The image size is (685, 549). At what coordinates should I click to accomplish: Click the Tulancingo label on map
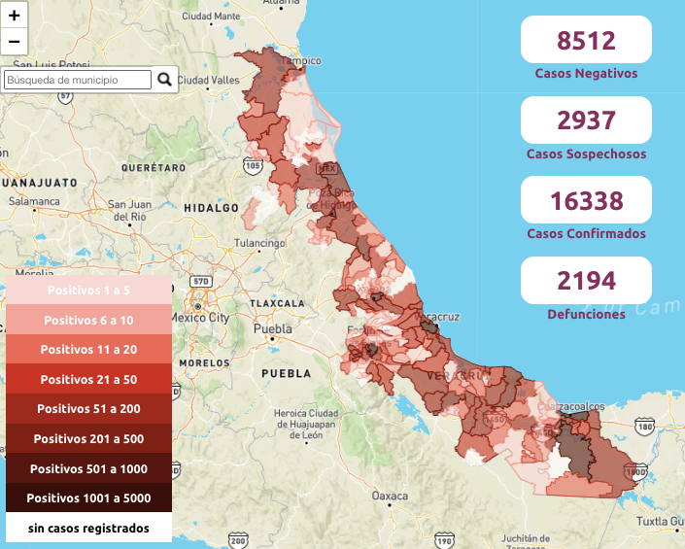tap(259, 243)
